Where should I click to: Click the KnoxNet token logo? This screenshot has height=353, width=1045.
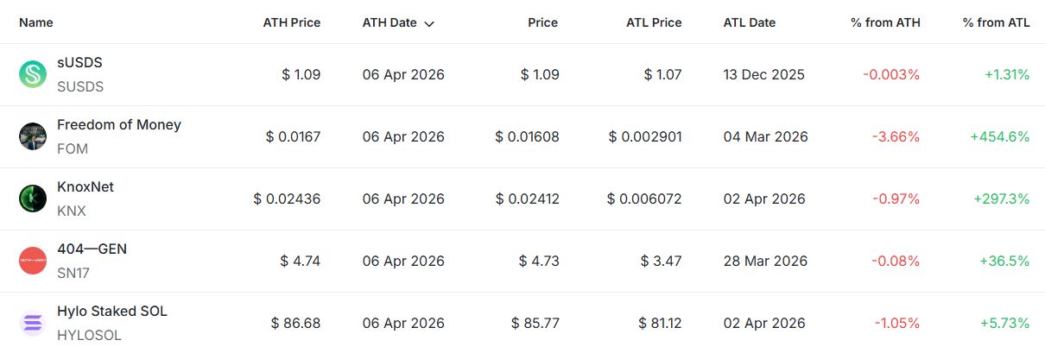coord(33,199)
